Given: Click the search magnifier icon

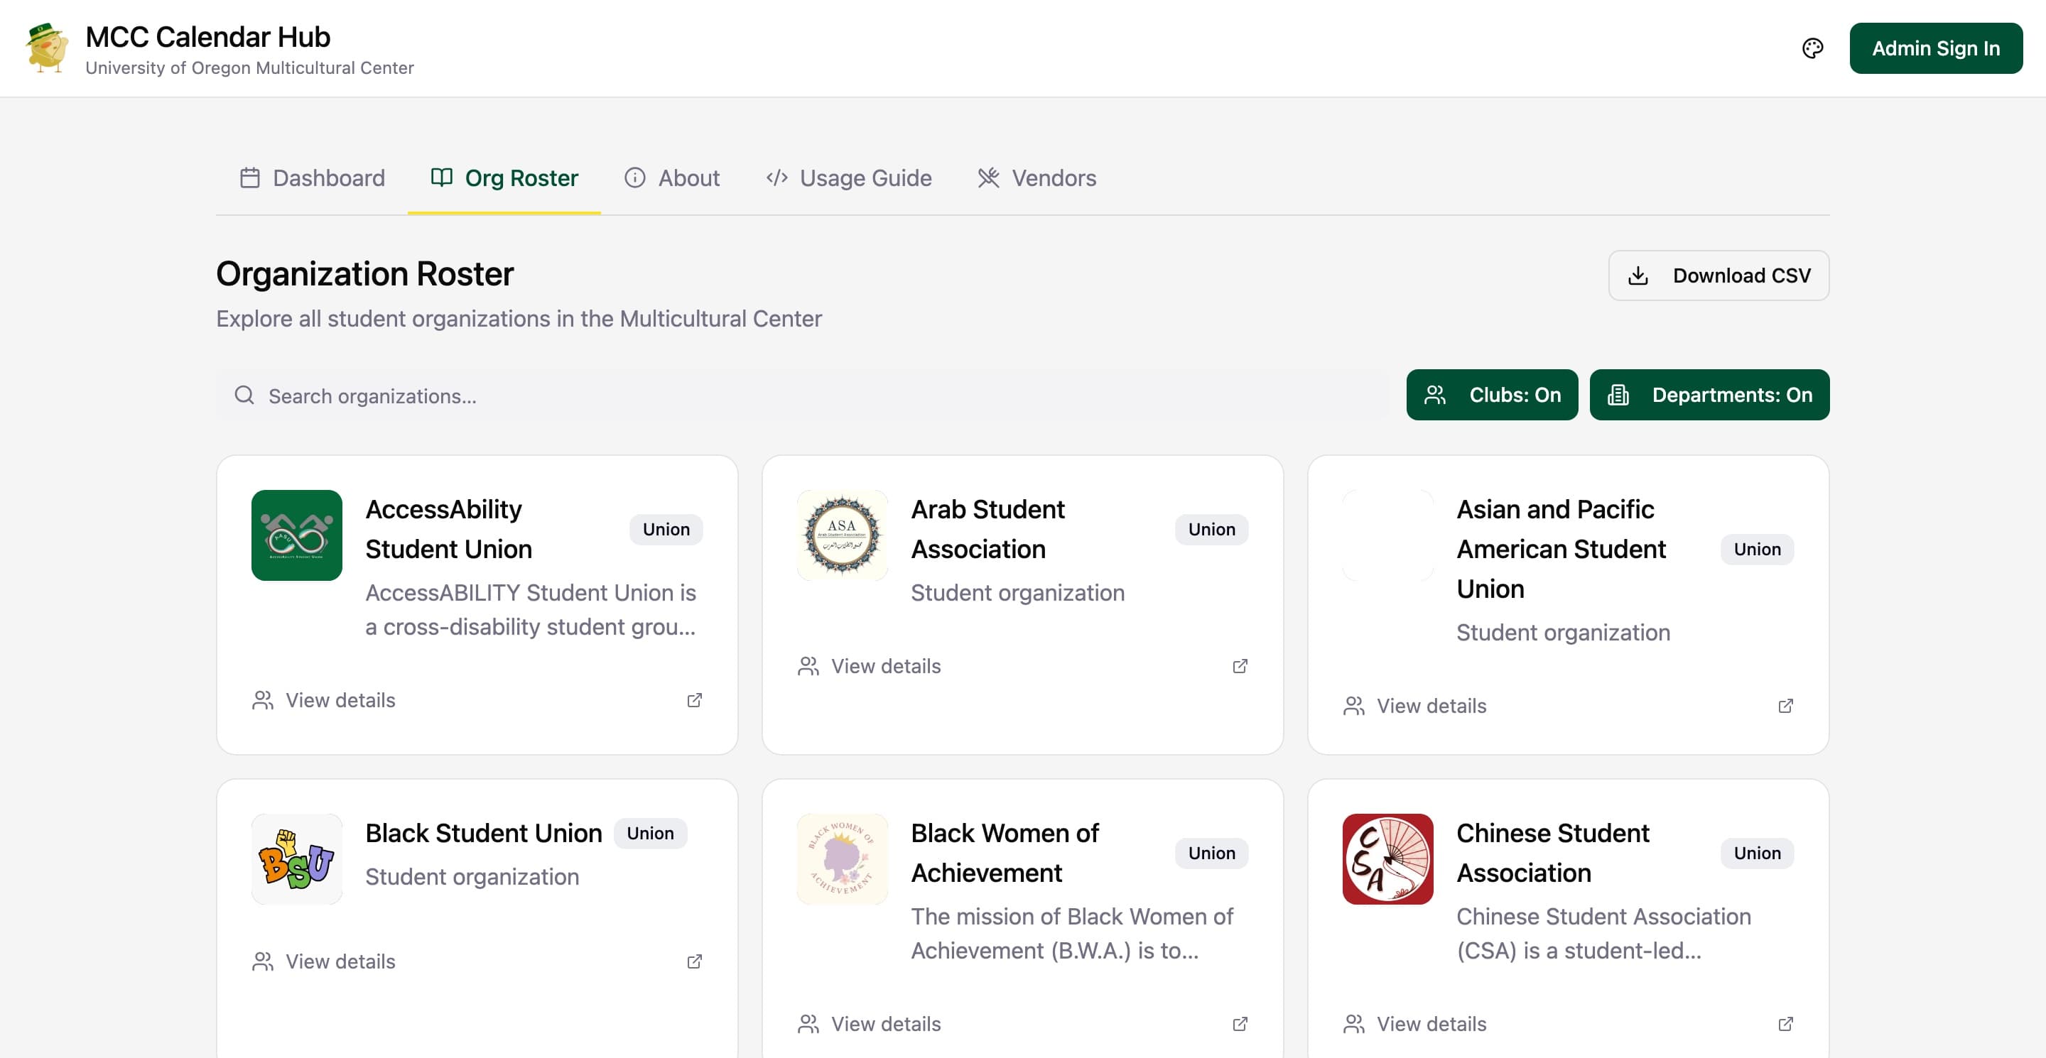Looking at the screenshot, I should (244, 396).
